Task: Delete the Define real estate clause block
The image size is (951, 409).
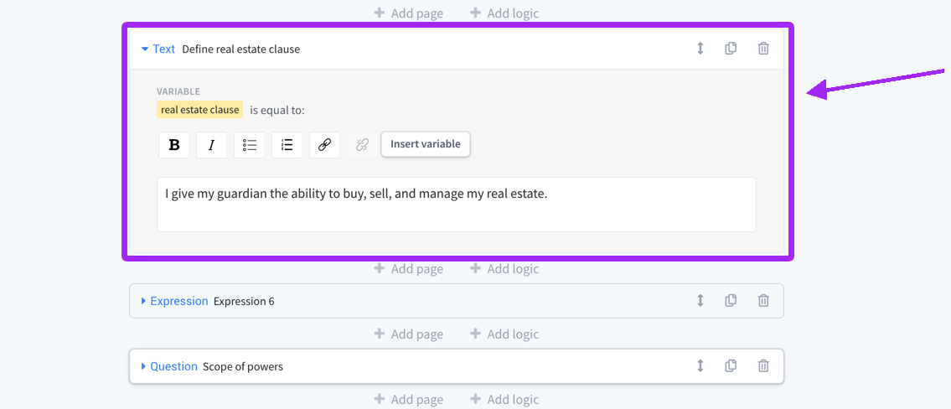Action: coord(763,49)
